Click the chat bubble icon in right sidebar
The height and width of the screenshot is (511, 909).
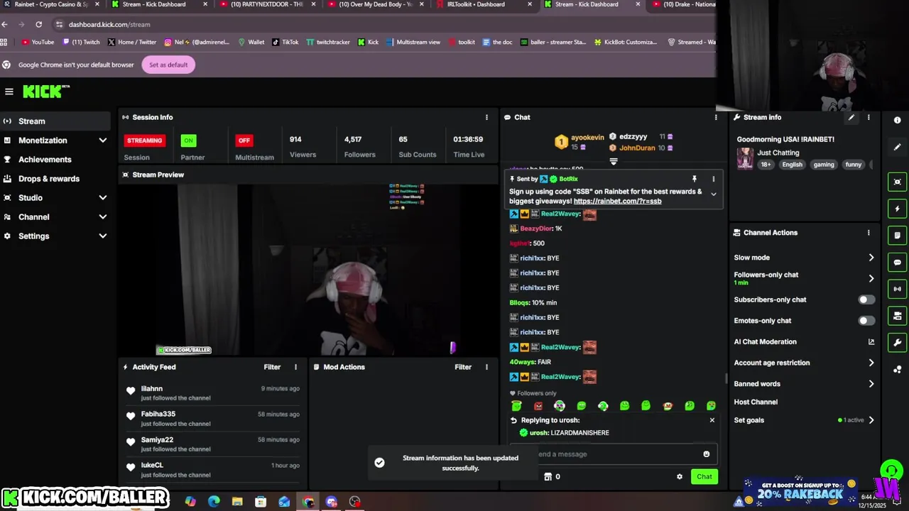point(898,263)
